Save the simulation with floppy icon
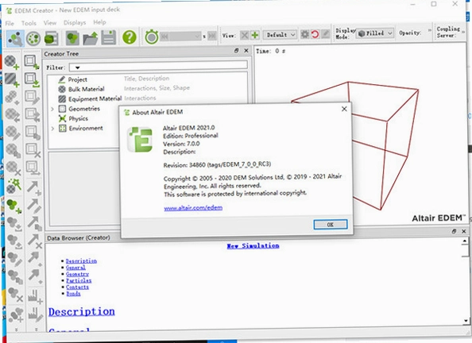472x343 pixels. 108,38
